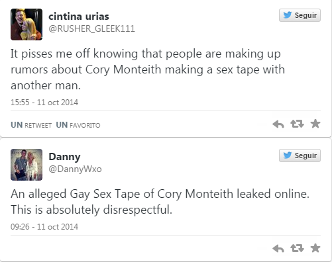Open timestamp 09:26 - 11 oct 2014

[44, 227]
